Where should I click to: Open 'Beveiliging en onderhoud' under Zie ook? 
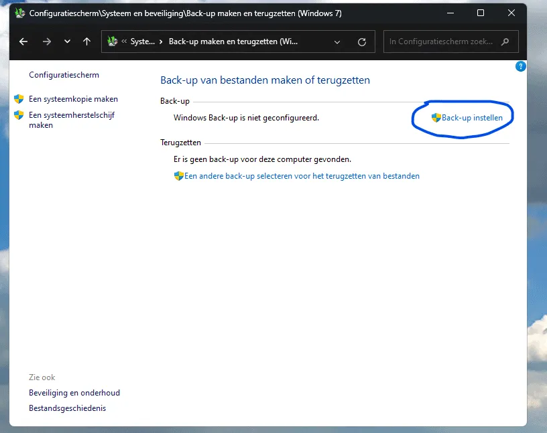point(74,393)
